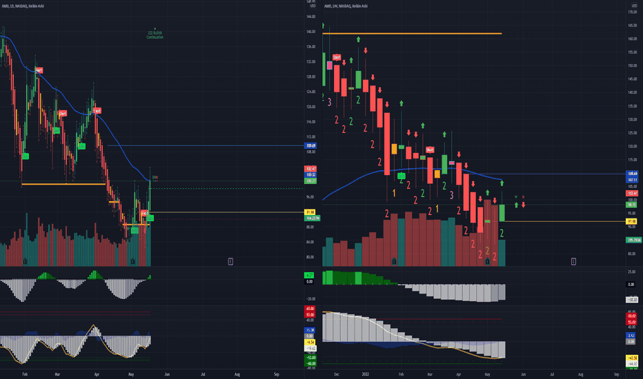Select the blue horizontal 109.69 line on daily chart
The width and height of the screenshot is (643, 379).
point(205,145)
